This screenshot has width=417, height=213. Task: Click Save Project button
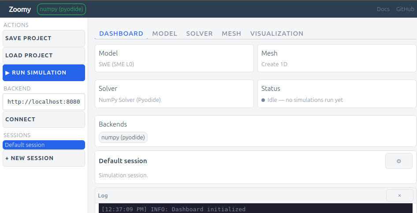tap(44, 38)
